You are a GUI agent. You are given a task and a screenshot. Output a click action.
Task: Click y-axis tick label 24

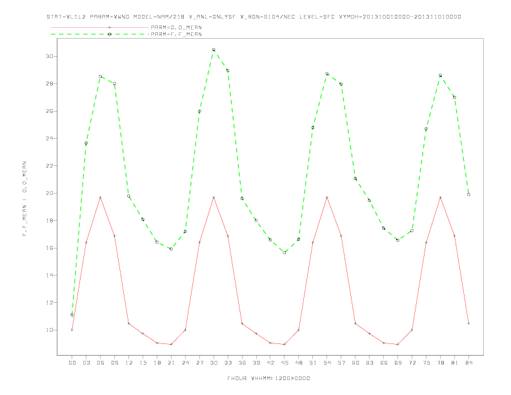[49, 139]
